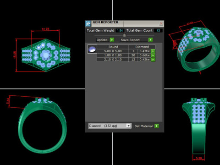
Task: Click the Total Gem Count label
Action: (139, 31)
